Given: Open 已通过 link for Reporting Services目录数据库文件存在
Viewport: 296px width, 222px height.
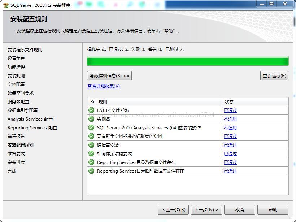Looking at the screenshot, I should click(x=230, y=162).
